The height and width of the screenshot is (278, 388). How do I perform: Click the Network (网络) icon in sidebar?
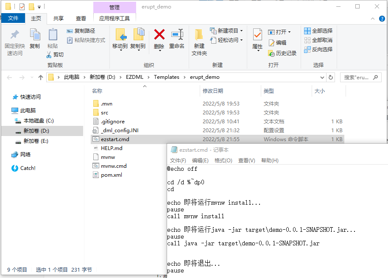pos(14,155)
